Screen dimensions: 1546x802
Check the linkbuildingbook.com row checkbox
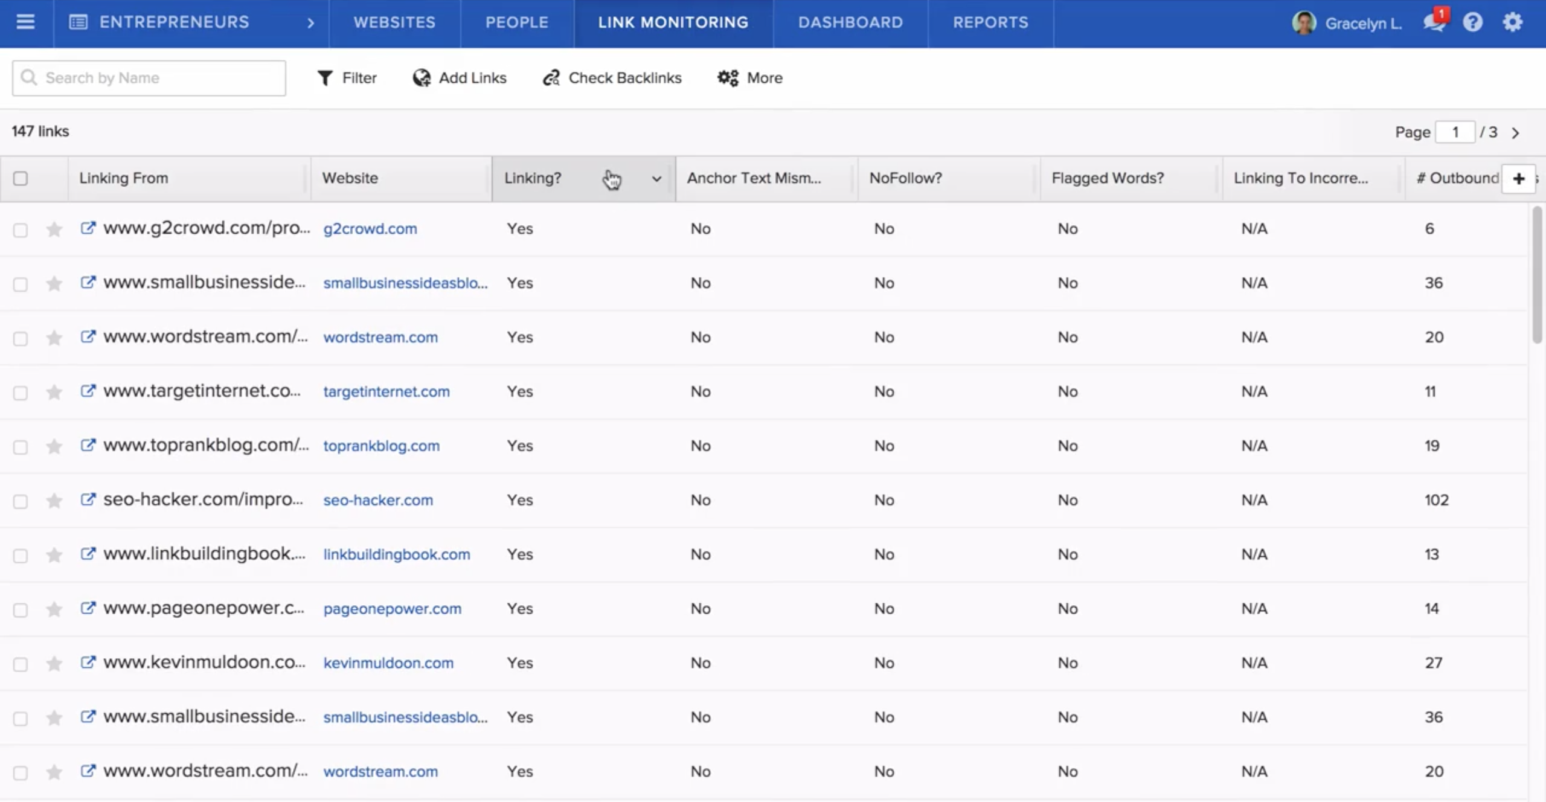21,556
